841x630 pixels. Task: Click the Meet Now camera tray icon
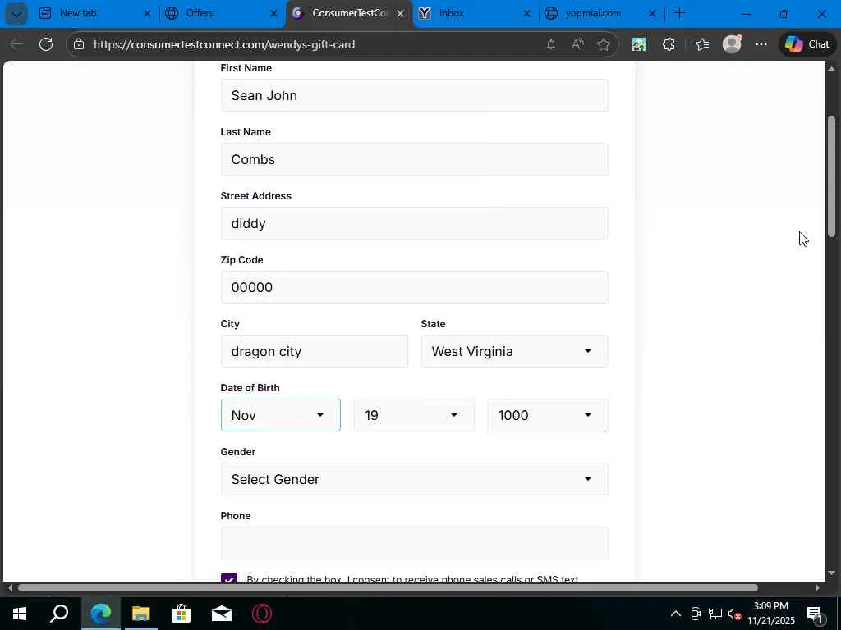(x=696, y=614)
